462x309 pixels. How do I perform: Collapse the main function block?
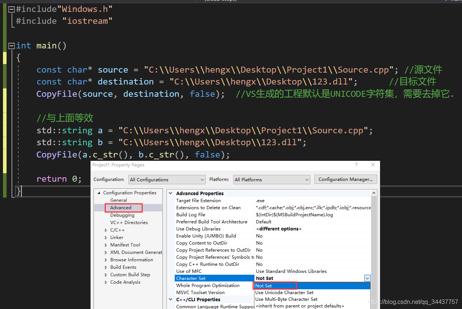(12, 46)
